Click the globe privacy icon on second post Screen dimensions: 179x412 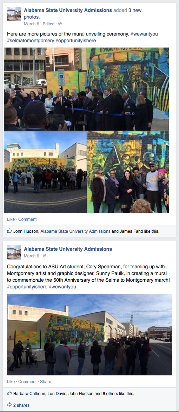(x=44, y=256)
